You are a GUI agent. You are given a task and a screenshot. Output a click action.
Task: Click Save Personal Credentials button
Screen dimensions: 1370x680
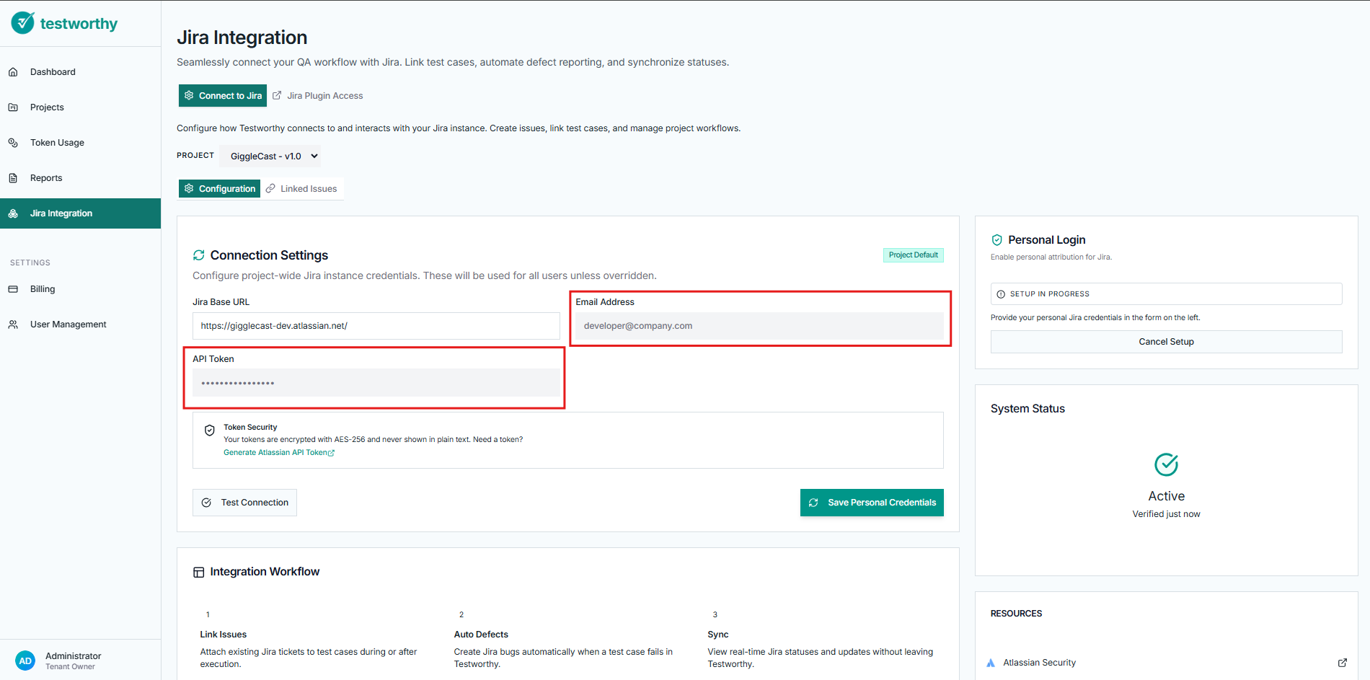872,503
